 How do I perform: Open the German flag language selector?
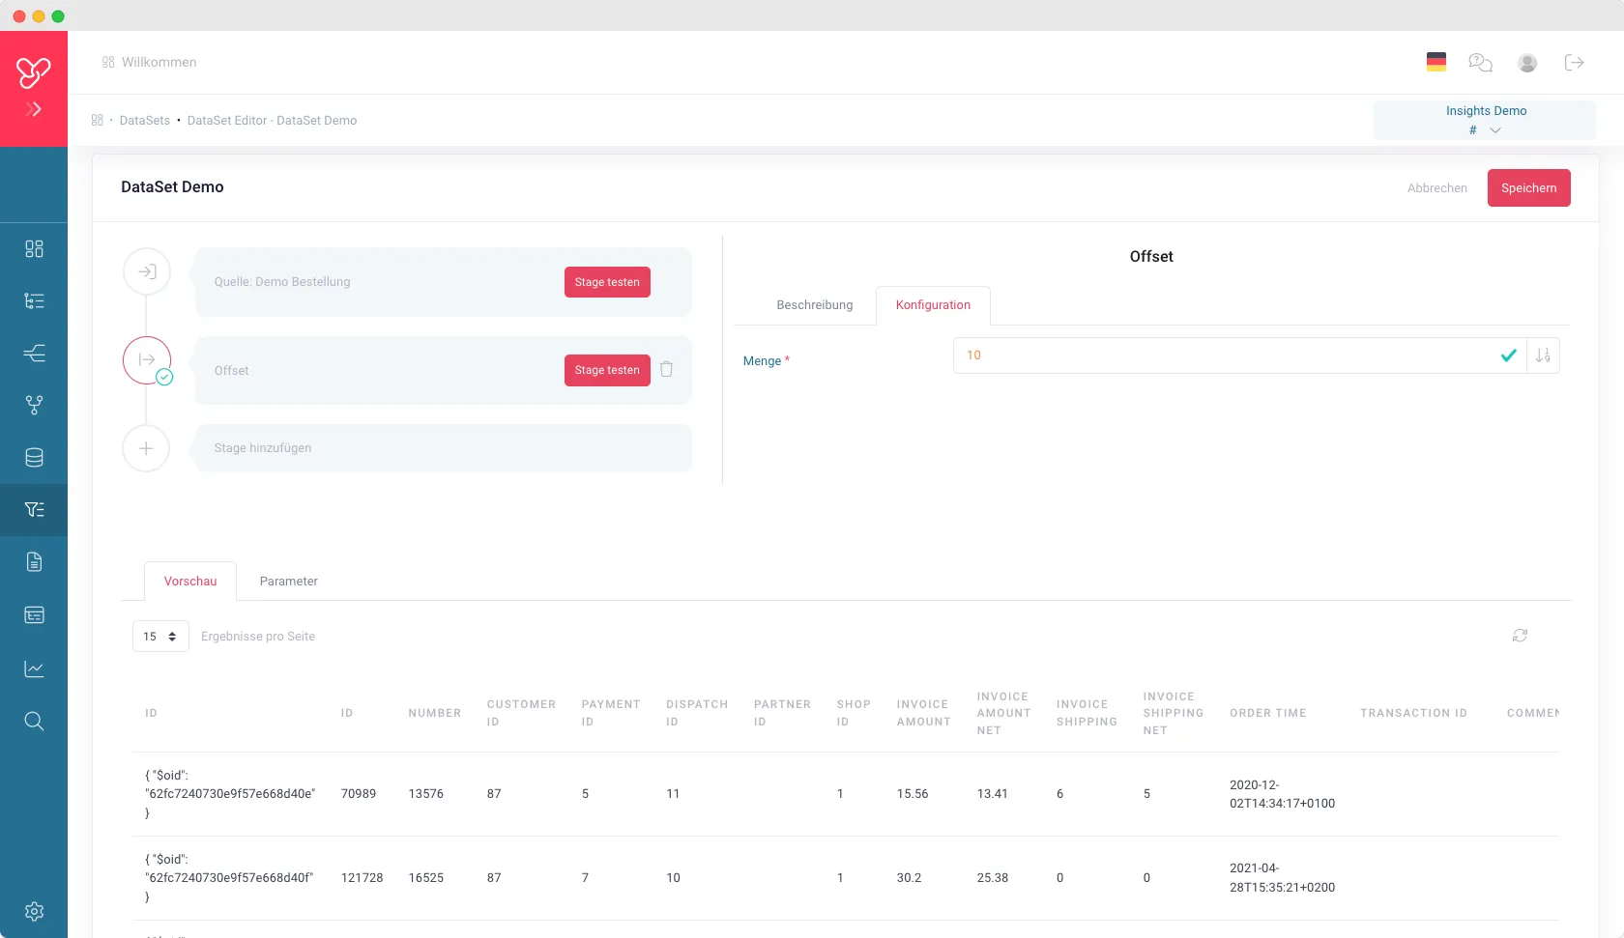coord(1436,62)
